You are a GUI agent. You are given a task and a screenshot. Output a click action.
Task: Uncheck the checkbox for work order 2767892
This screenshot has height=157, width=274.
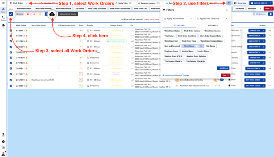[x=11, y=80]
